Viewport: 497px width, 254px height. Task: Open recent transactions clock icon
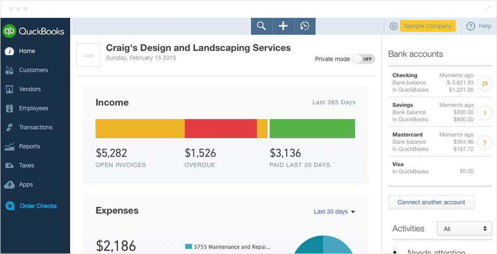[x=304, y=26]
